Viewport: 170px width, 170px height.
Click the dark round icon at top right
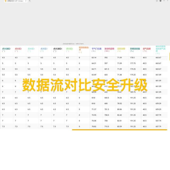(161, 1)
